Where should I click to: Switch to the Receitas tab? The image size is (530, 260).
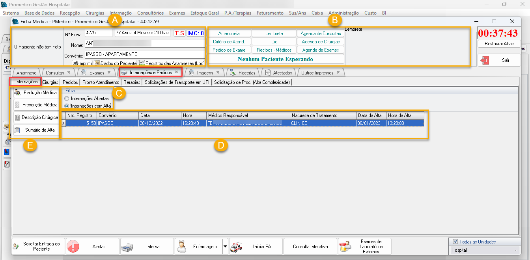click(x=243, y=73)
